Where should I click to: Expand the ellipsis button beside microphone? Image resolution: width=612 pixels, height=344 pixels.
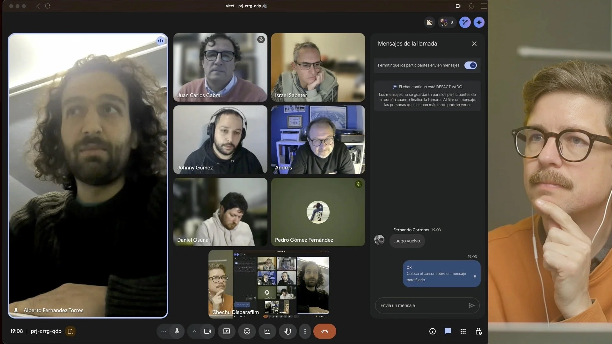[x=164, y=331]
